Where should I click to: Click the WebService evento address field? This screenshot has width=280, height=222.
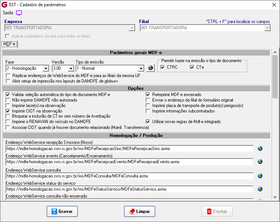(x=130, y=162)
